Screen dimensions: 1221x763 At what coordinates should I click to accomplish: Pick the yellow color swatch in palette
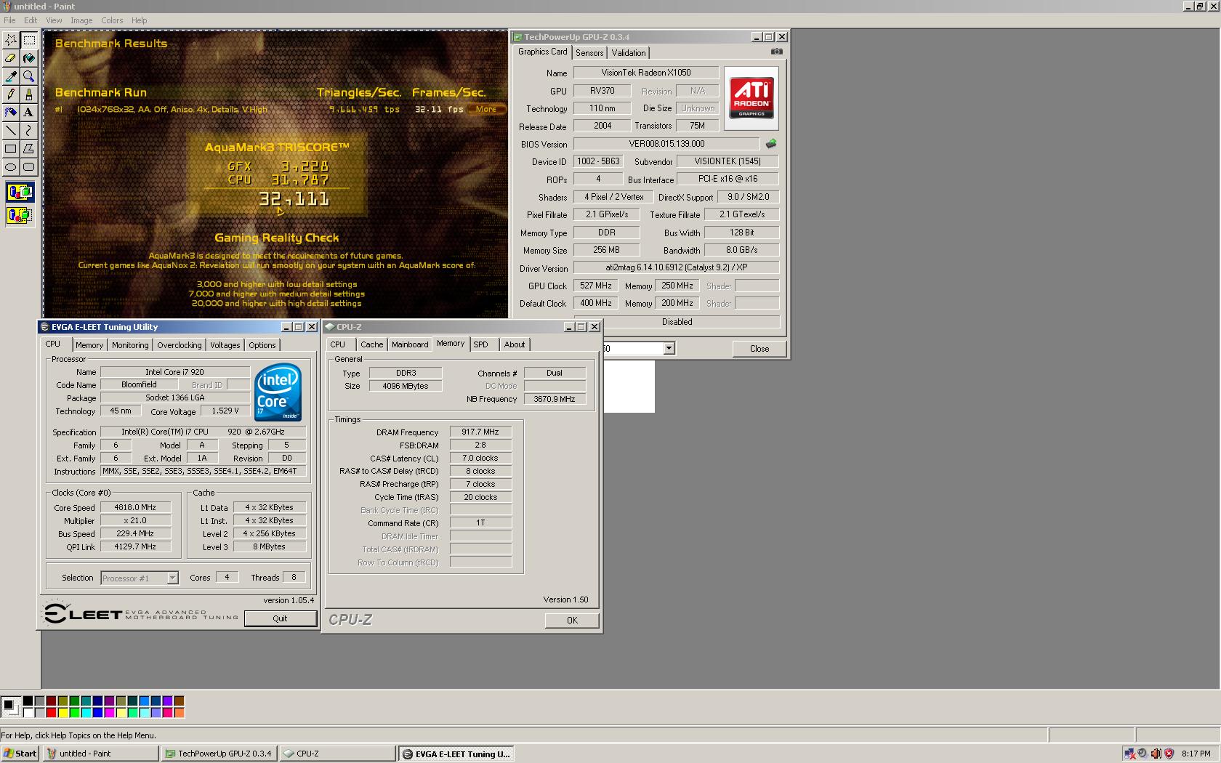click(63, 713)
